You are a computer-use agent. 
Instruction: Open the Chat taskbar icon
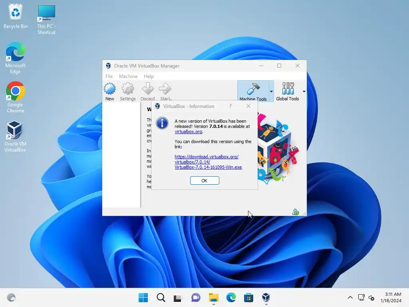pos(196,297)
